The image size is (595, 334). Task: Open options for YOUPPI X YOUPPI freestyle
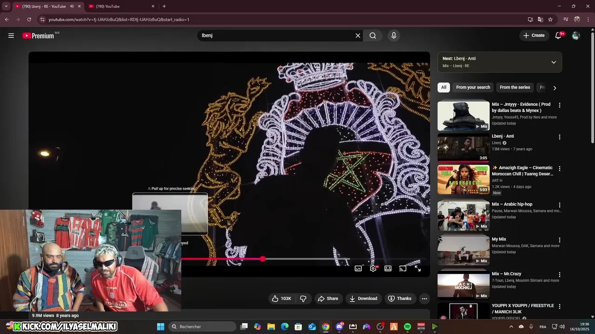coord(560,307)
